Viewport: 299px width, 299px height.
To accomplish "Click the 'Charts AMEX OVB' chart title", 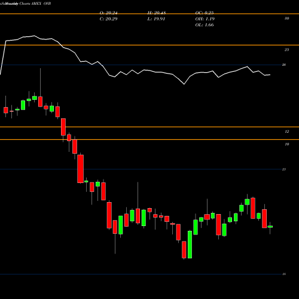I will (x=35, y=4).
